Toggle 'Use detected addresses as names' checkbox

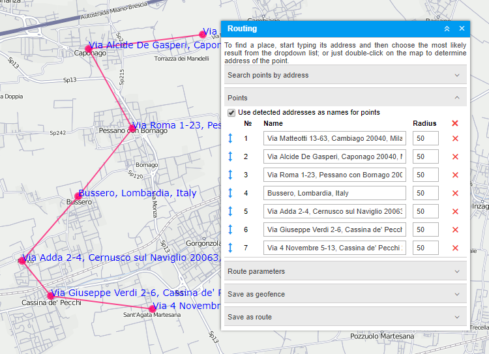point(231,112)
